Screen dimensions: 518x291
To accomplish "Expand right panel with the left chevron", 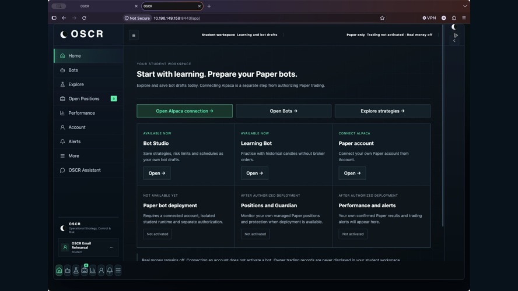I will pyautogui.click(x=454, y=41).
